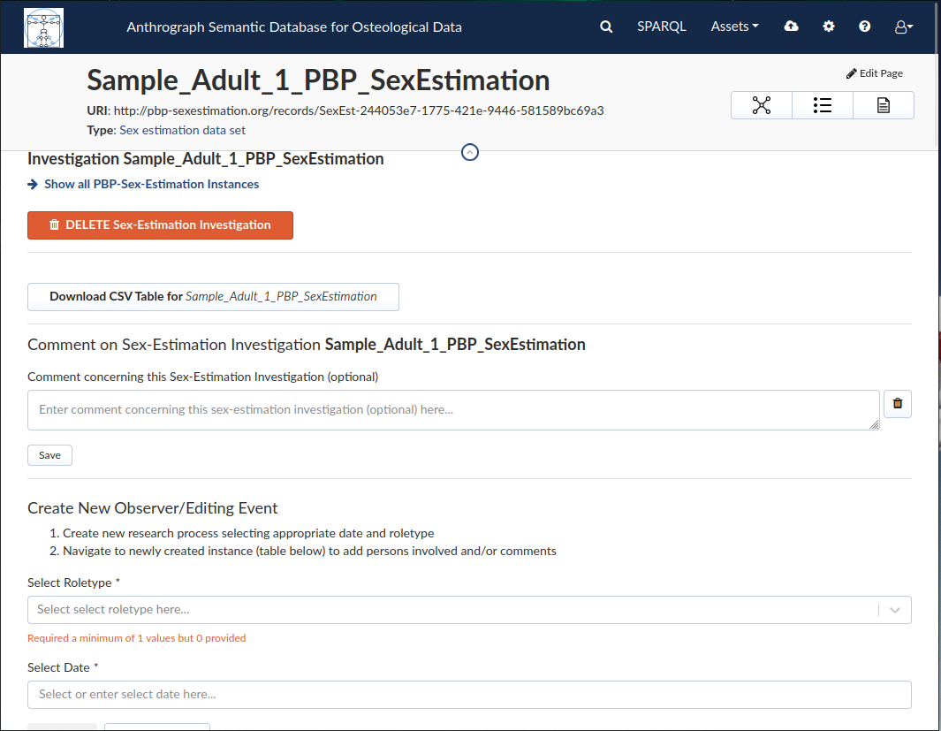Collapse the page header with the circle chevron
941x731 pixels.
(470, 152)
